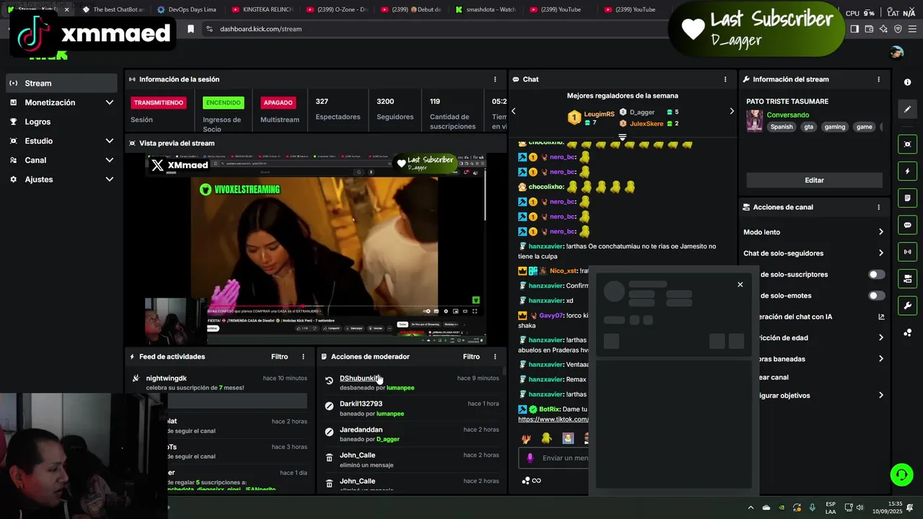Click Filtro in Acciones de moderador

[471, 357]
